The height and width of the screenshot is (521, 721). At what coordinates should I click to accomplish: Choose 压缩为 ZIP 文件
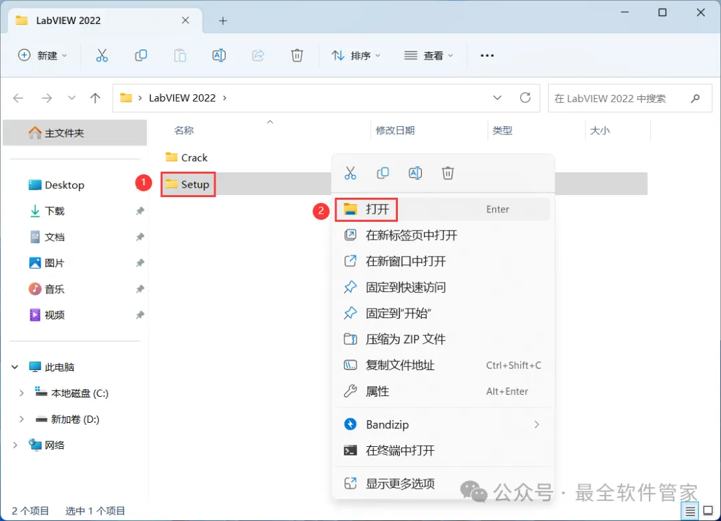click(443, 339)
